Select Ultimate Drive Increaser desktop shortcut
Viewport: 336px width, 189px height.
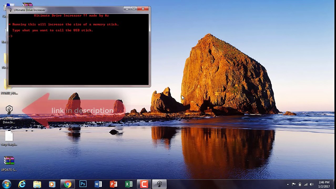(9, 114)
